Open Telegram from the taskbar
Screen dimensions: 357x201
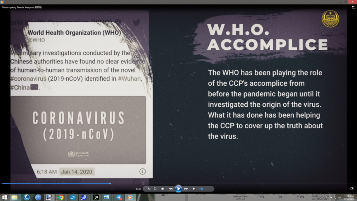(x=119, y=197)
